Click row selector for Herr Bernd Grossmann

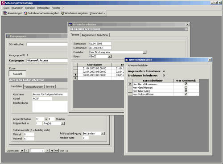point(130,84)
